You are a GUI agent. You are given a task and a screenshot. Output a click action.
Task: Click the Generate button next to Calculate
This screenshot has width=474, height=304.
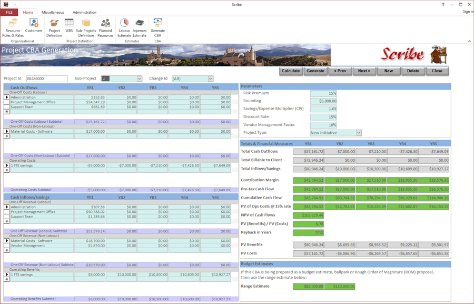[315, 71]
